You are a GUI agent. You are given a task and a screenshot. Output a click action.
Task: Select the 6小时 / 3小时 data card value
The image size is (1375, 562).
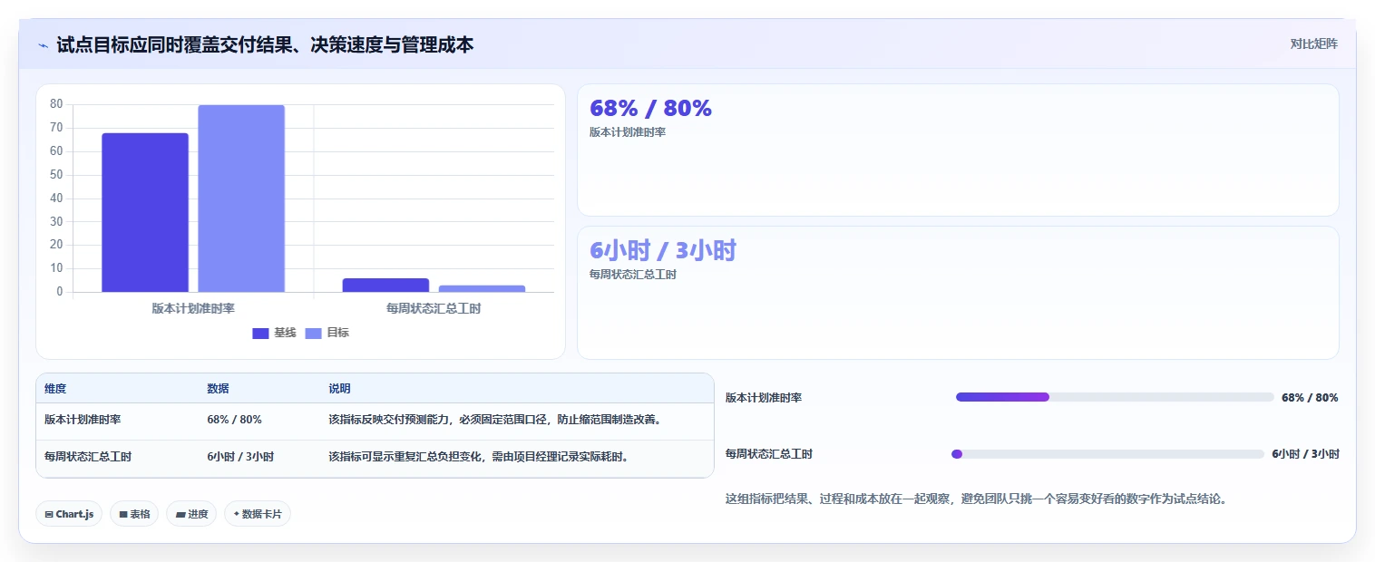[662, 250]
